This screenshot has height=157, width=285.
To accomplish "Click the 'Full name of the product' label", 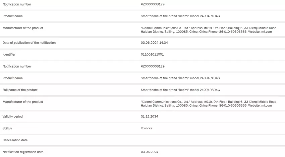I will pos(20,90).
